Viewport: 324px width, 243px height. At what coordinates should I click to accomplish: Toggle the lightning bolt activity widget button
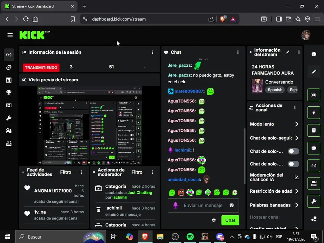point(314,113)
